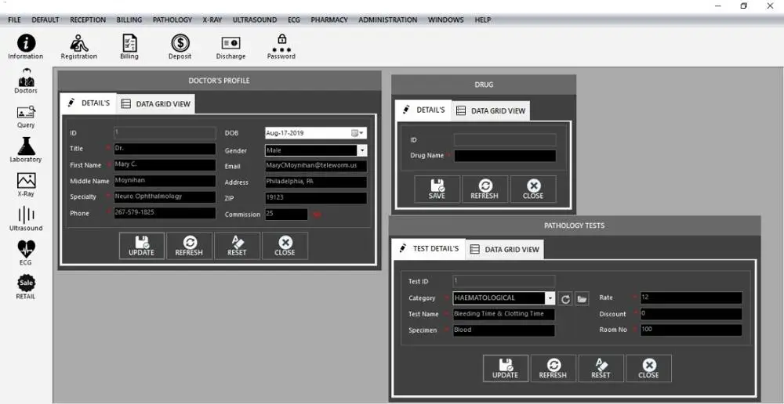Open the DOB date picker dropdown
The height and width of the screenshot is (404, 784).
pyautogui.click(x=358, y=133)
